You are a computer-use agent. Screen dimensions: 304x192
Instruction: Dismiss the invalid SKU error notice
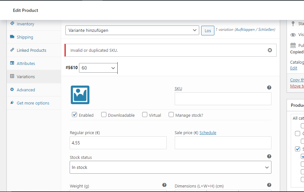(x=270, y=50)
